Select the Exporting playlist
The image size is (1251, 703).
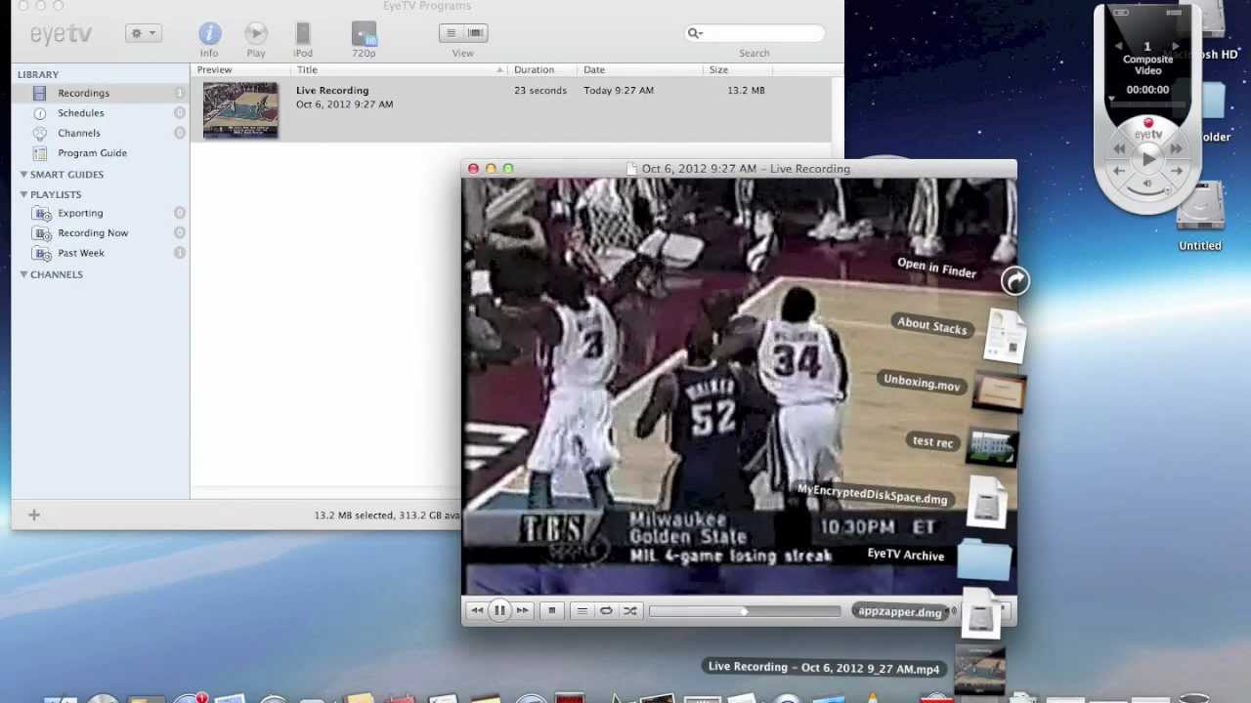(101, 213)
